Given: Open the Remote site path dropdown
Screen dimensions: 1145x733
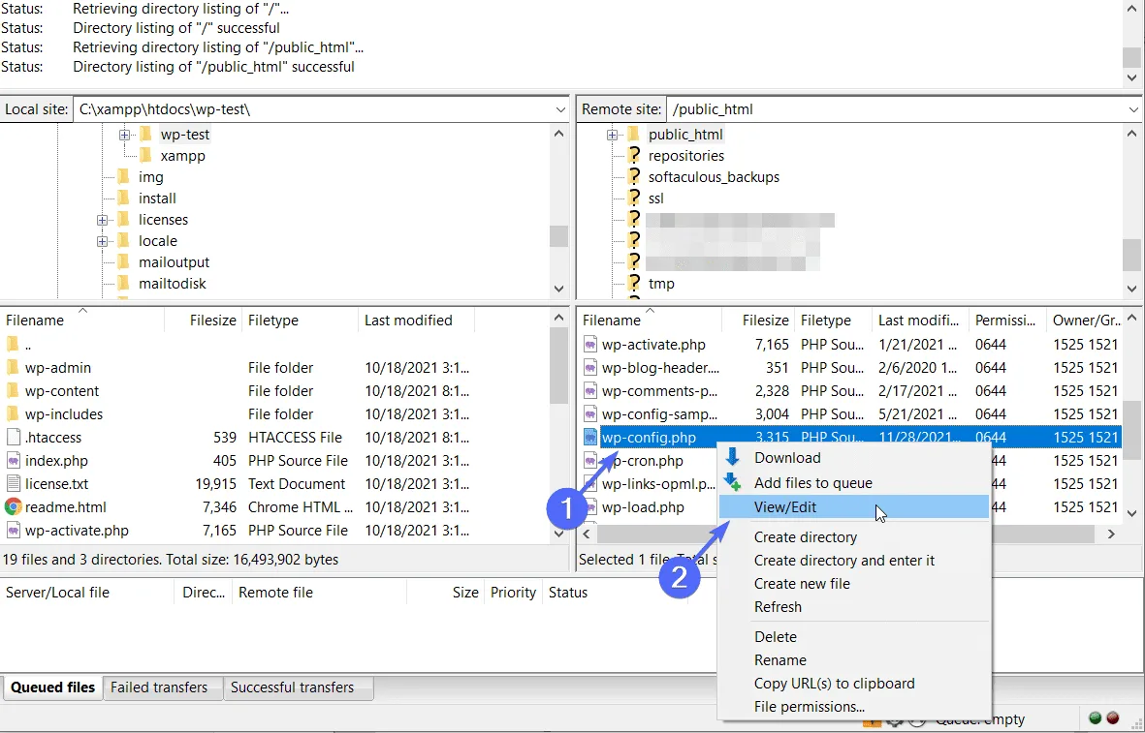Looking at the screenshot, I should 1132,109.
